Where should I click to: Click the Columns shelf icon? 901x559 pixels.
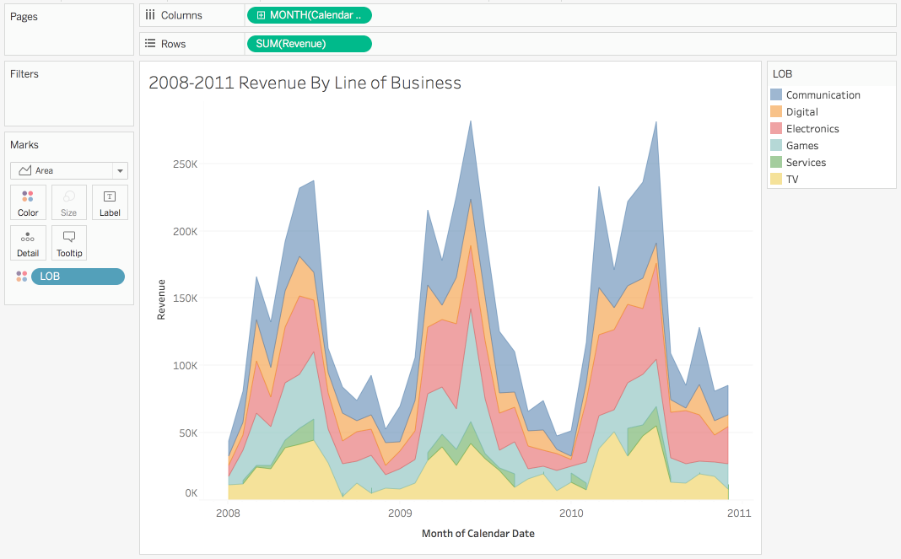click(x=150, y=14)
